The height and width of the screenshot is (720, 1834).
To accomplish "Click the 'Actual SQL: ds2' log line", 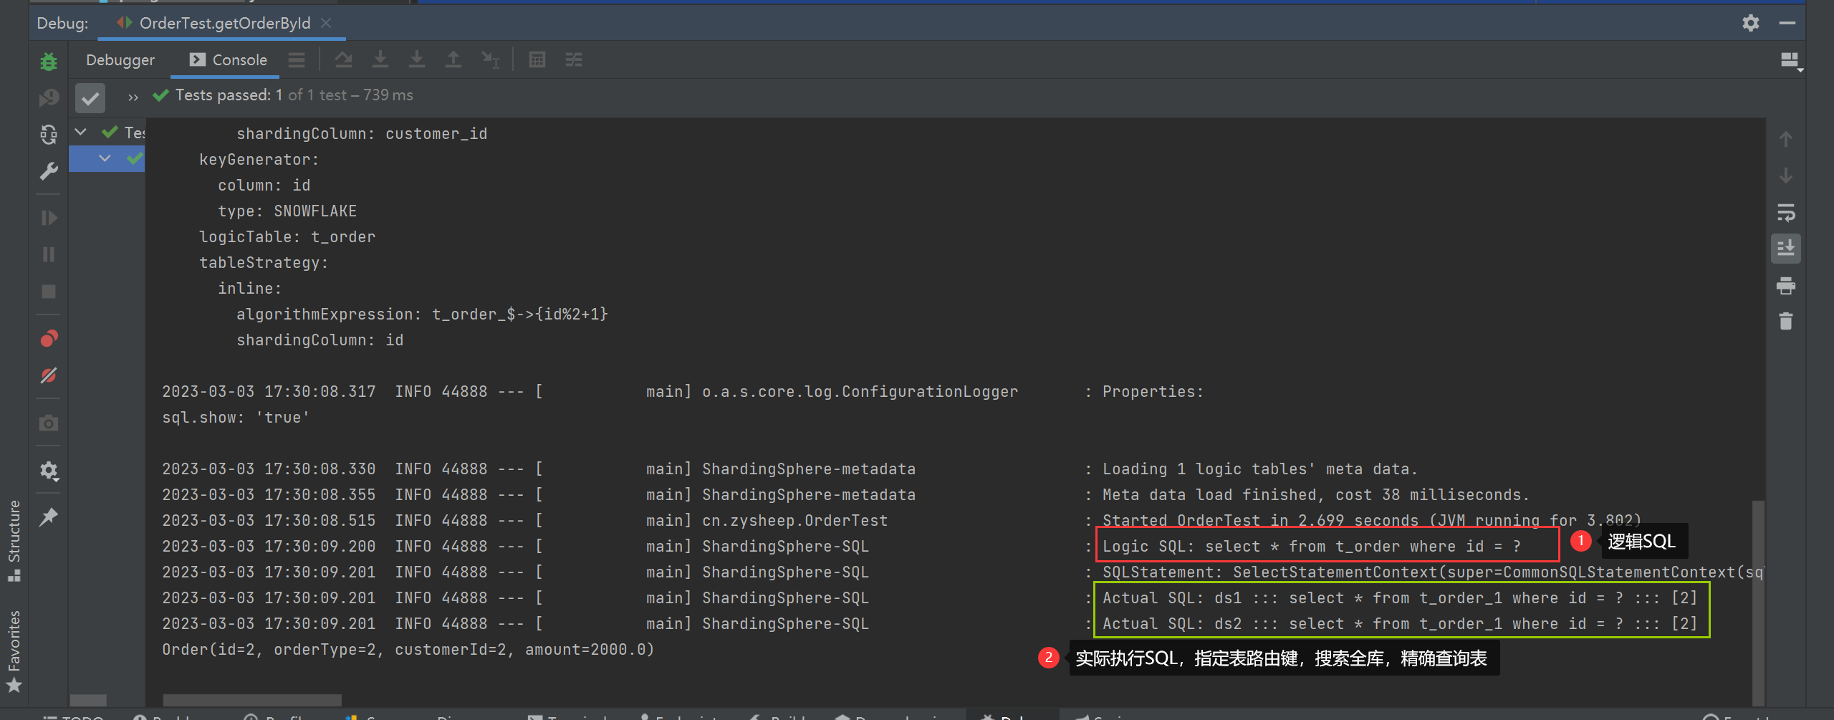I will click(1400, 624).
